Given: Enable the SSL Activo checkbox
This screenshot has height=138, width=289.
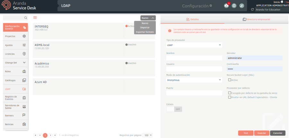Looking at the screenshot, I should [x=230, y=80].
